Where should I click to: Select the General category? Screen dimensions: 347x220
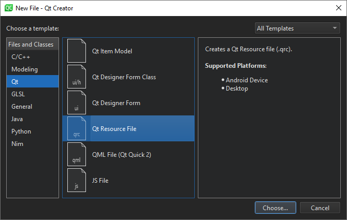(22, 107)
